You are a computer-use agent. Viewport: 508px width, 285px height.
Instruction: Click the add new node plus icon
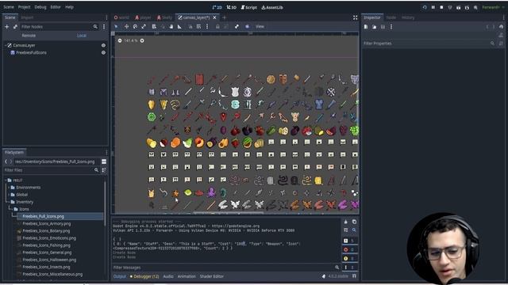tap(7, 27)
